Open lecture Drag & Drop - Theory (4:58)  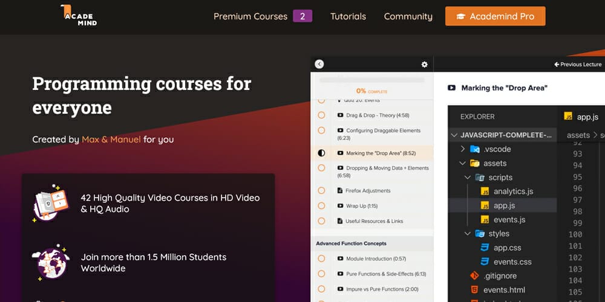378,115
